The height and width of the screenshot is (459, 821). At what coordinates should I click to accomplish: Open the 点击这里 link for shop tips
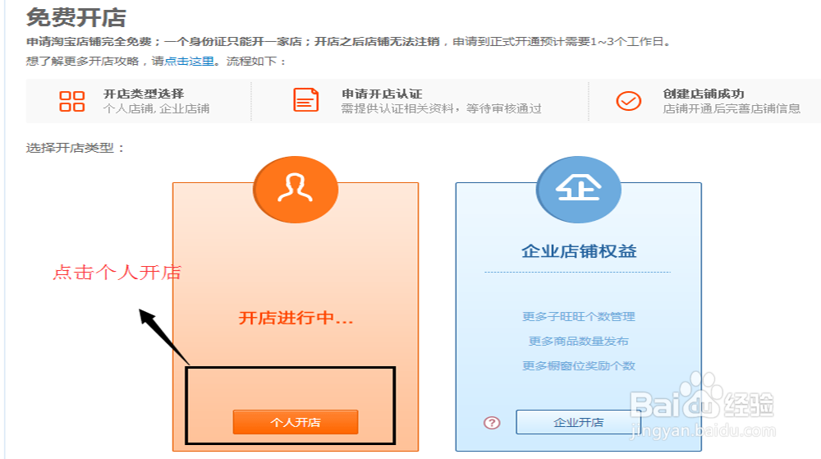click(189, 62)
